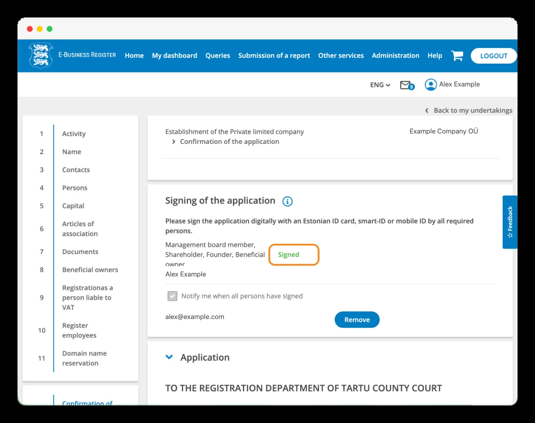Image resolution: width=535 pixels, height=423 pixels.
Task: Click the macOS yellow minimize dot
Action: (39, 29)
